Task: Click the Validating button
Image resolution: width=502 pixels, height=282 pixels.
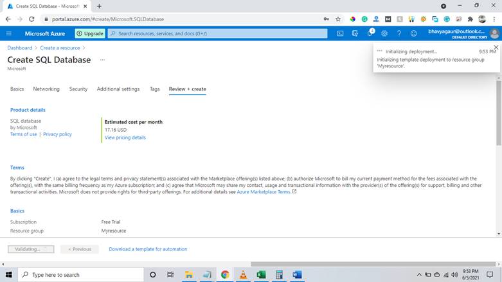Action: pos(31,249)
